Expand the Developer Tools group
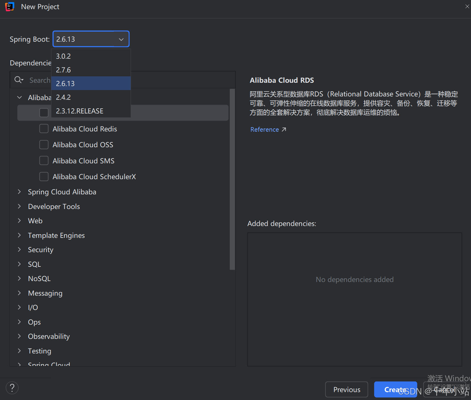Image resolution: width=471 pixels, height=400 pixels. click(19, 206)
